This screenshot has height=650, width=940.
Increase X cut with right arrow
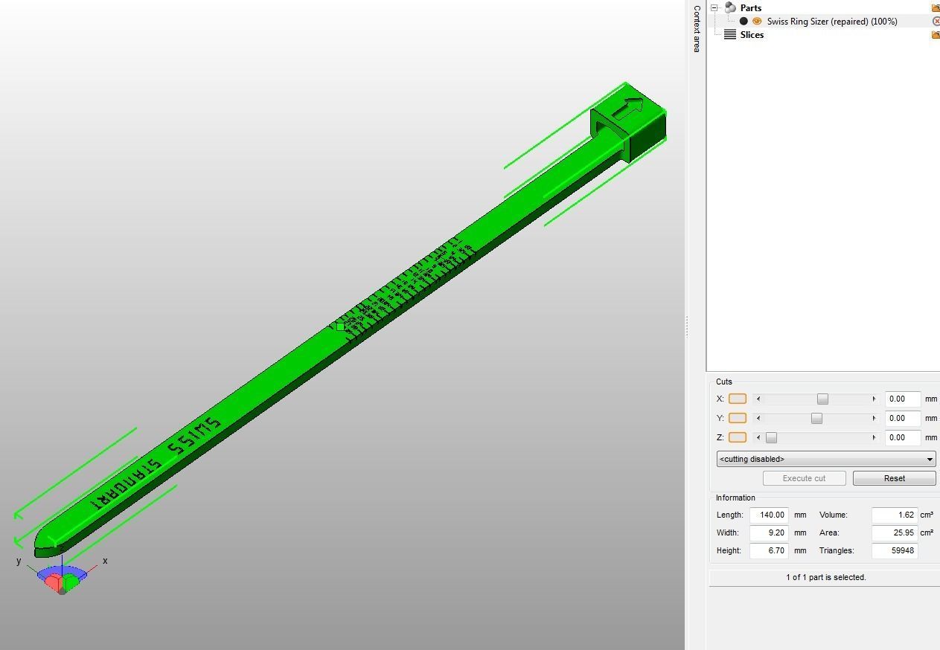coord(874,399)
